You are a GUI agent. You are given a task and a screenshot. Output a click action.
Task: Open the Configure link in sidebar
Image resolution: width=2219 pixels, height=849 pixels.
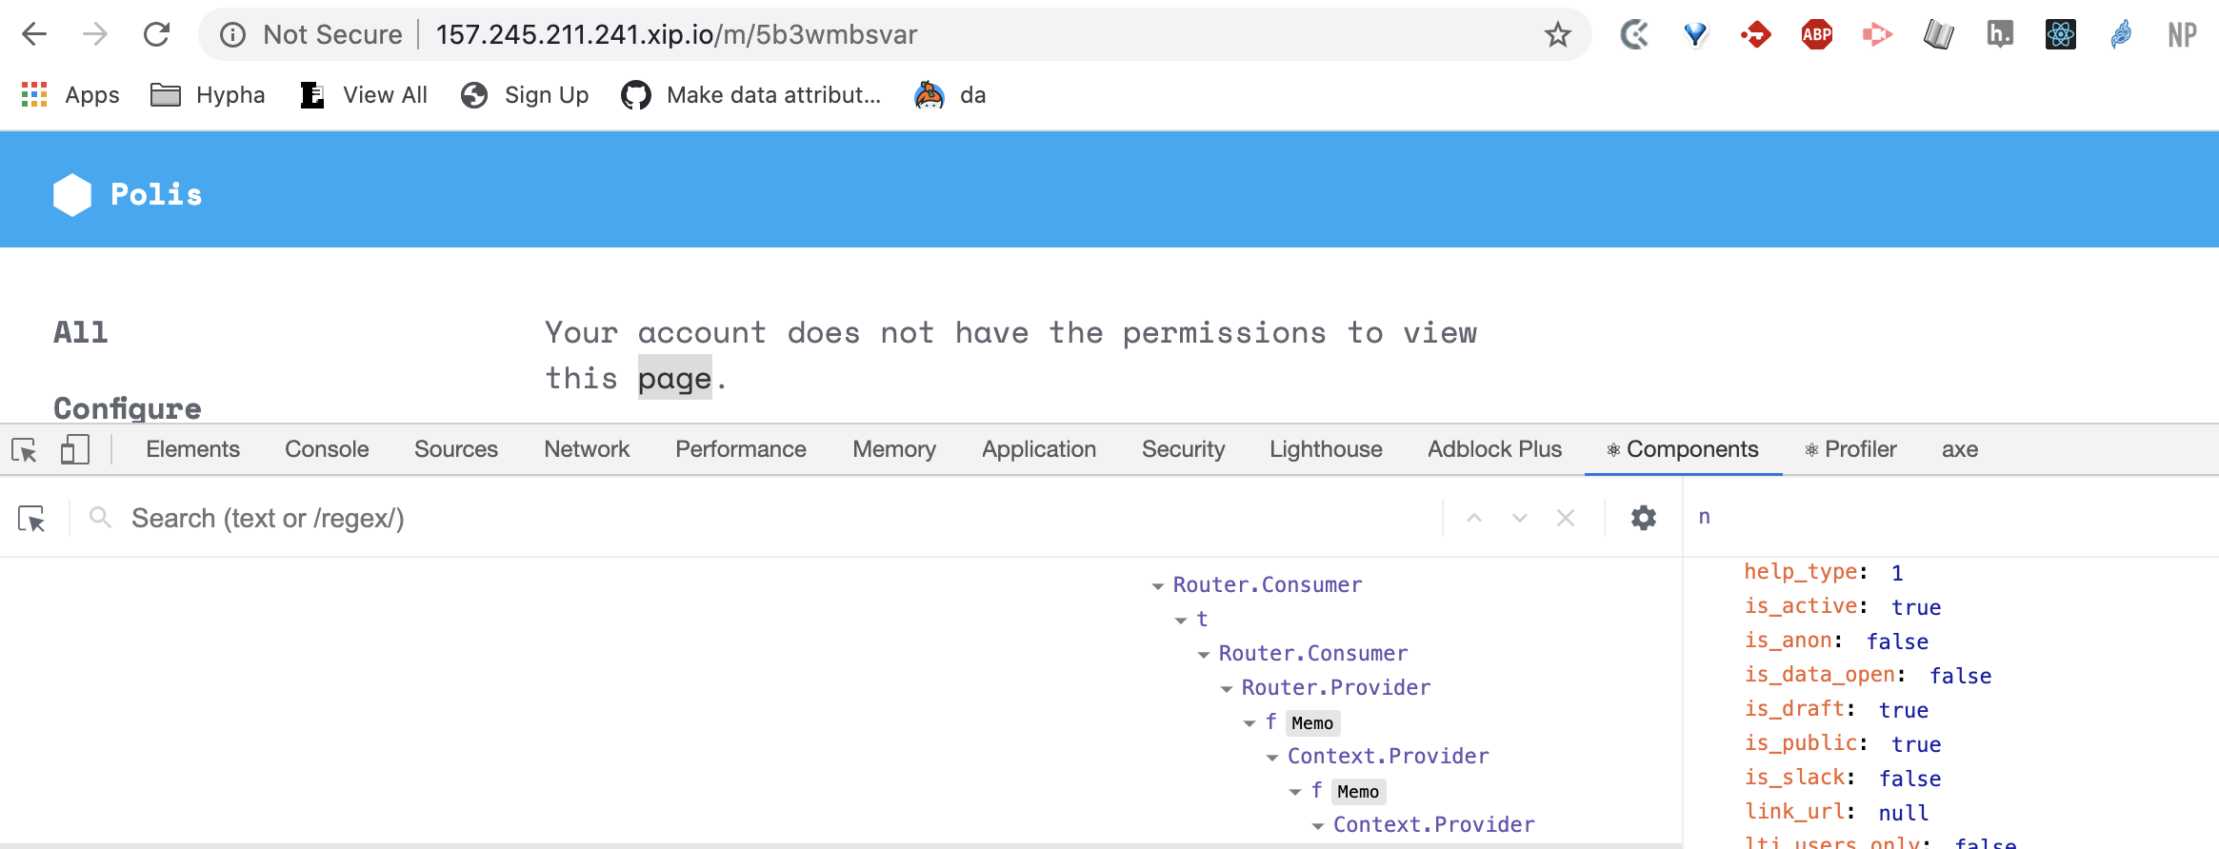128,408
